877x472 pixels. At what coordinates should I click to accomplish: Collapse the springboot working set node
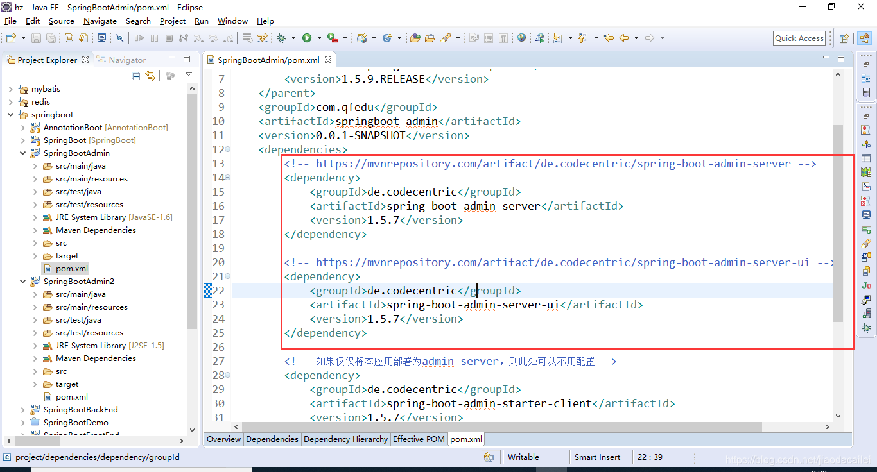click(10, 115)
